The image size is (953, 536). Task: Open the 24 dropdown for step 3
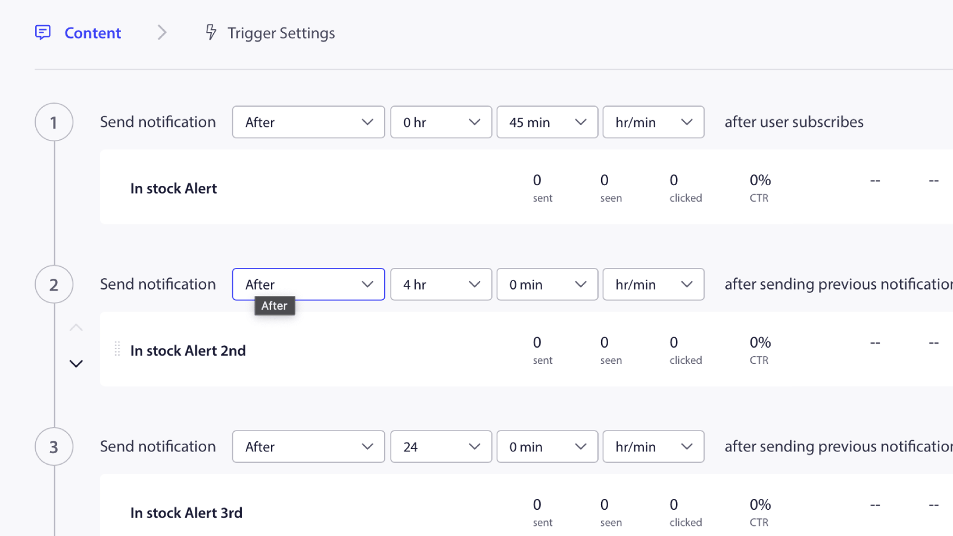pos(440,446)
